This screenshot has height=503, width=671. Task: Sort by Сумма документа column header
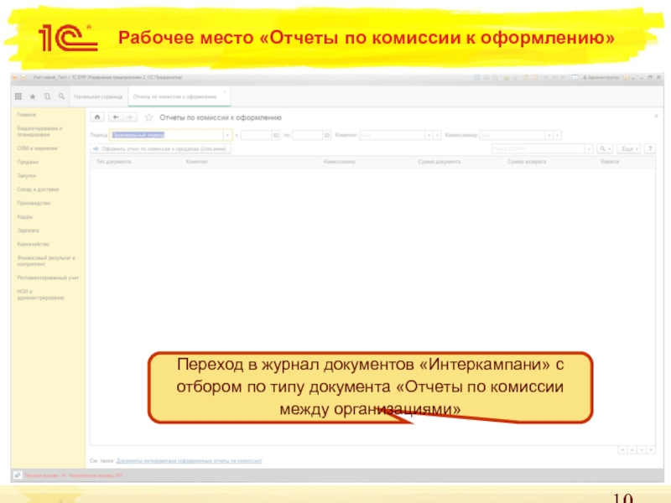click(x=440, y=161)
